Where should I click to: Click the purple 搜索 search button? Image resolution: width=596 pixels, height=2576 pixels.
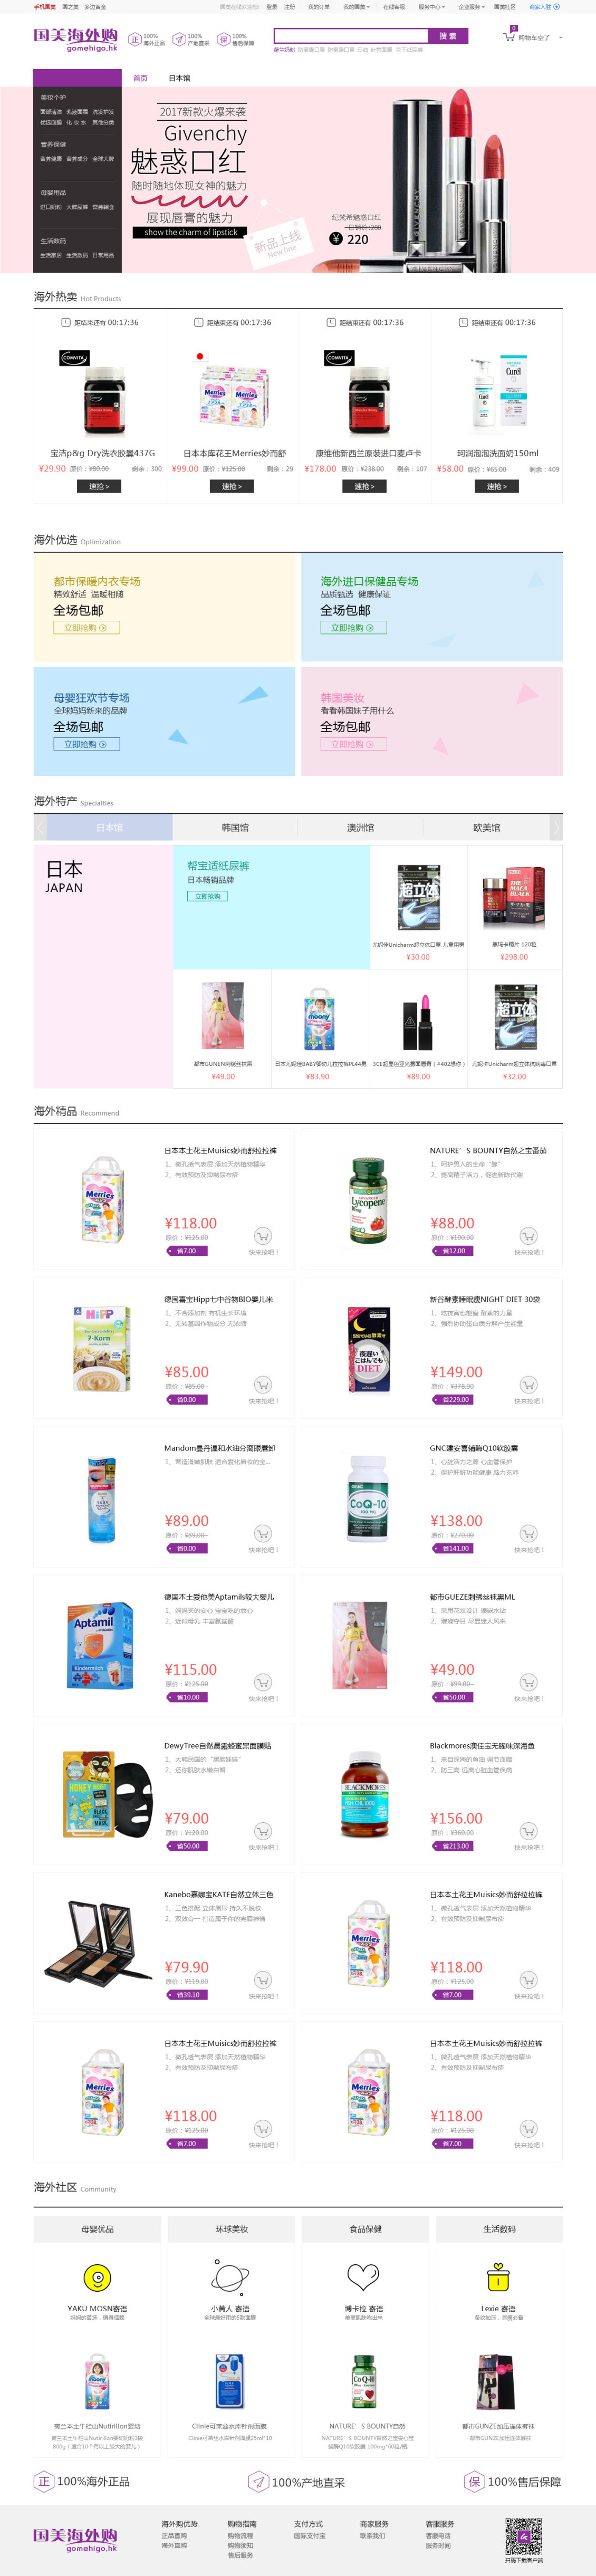coord(448,36)
